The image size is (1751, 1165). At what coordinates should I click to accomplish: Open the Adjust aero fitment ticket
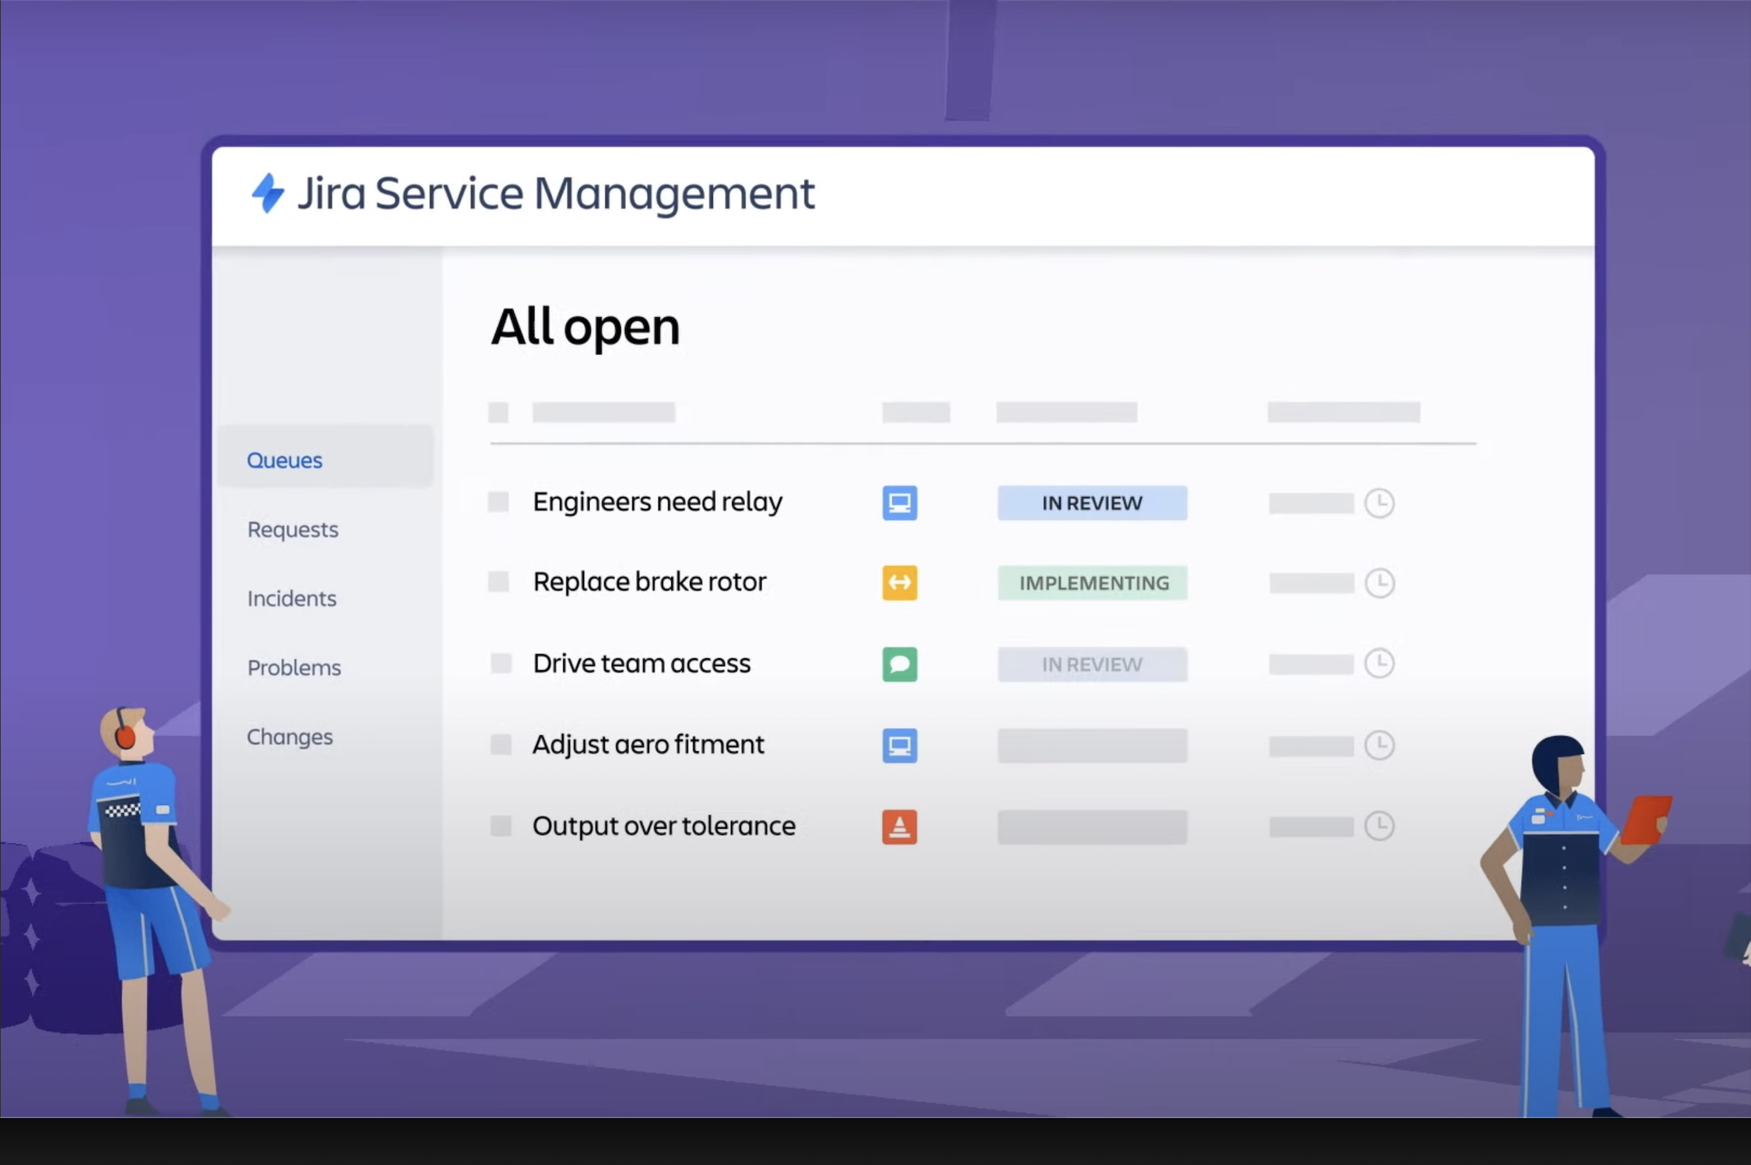click(647, 744)
